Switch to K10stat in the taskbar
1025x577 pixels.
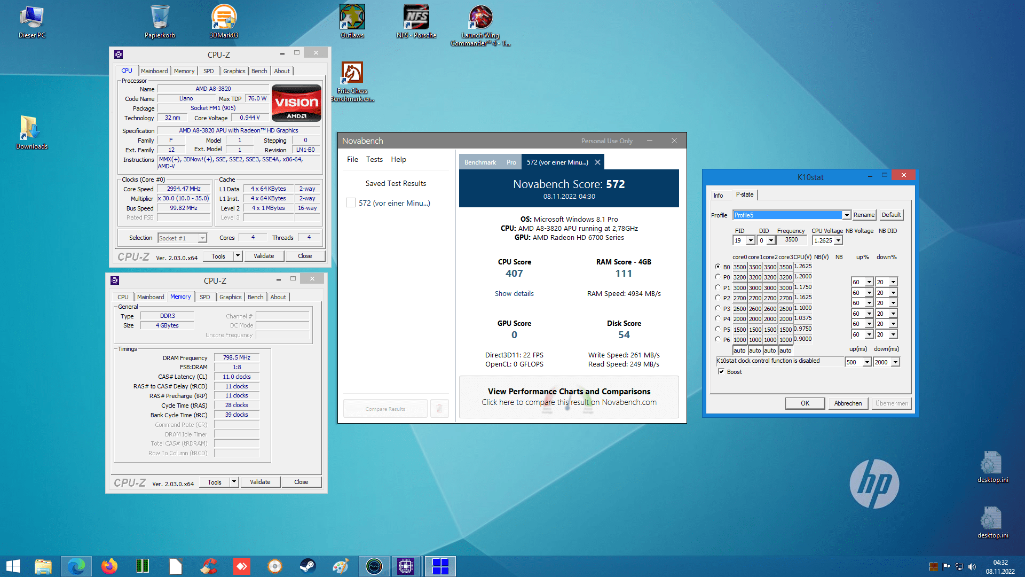tap(440, 566)
